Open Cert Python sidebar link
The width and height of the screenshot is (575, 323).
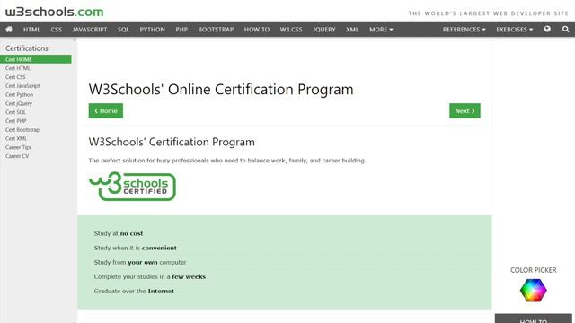click(x=19, y=94)
